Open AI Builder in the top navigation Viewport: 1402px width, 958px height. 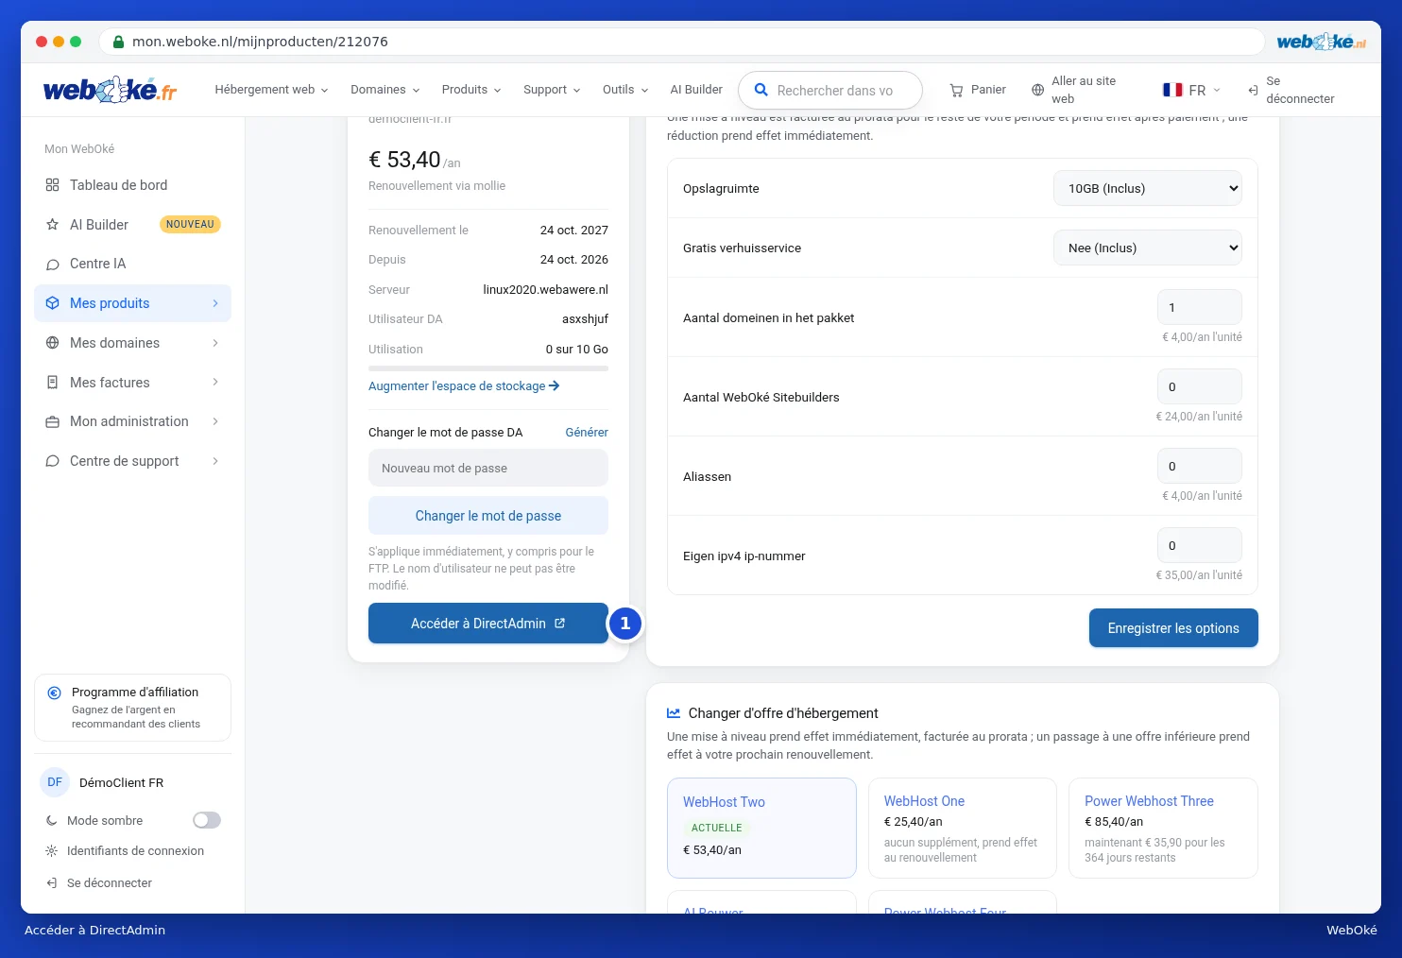click(x=696, y=90)
